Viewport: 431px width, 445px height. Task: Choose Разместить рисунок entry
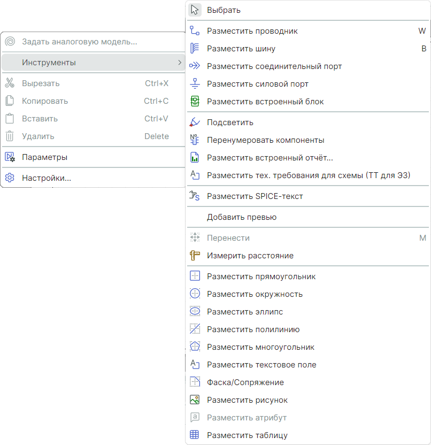point(247,400)
